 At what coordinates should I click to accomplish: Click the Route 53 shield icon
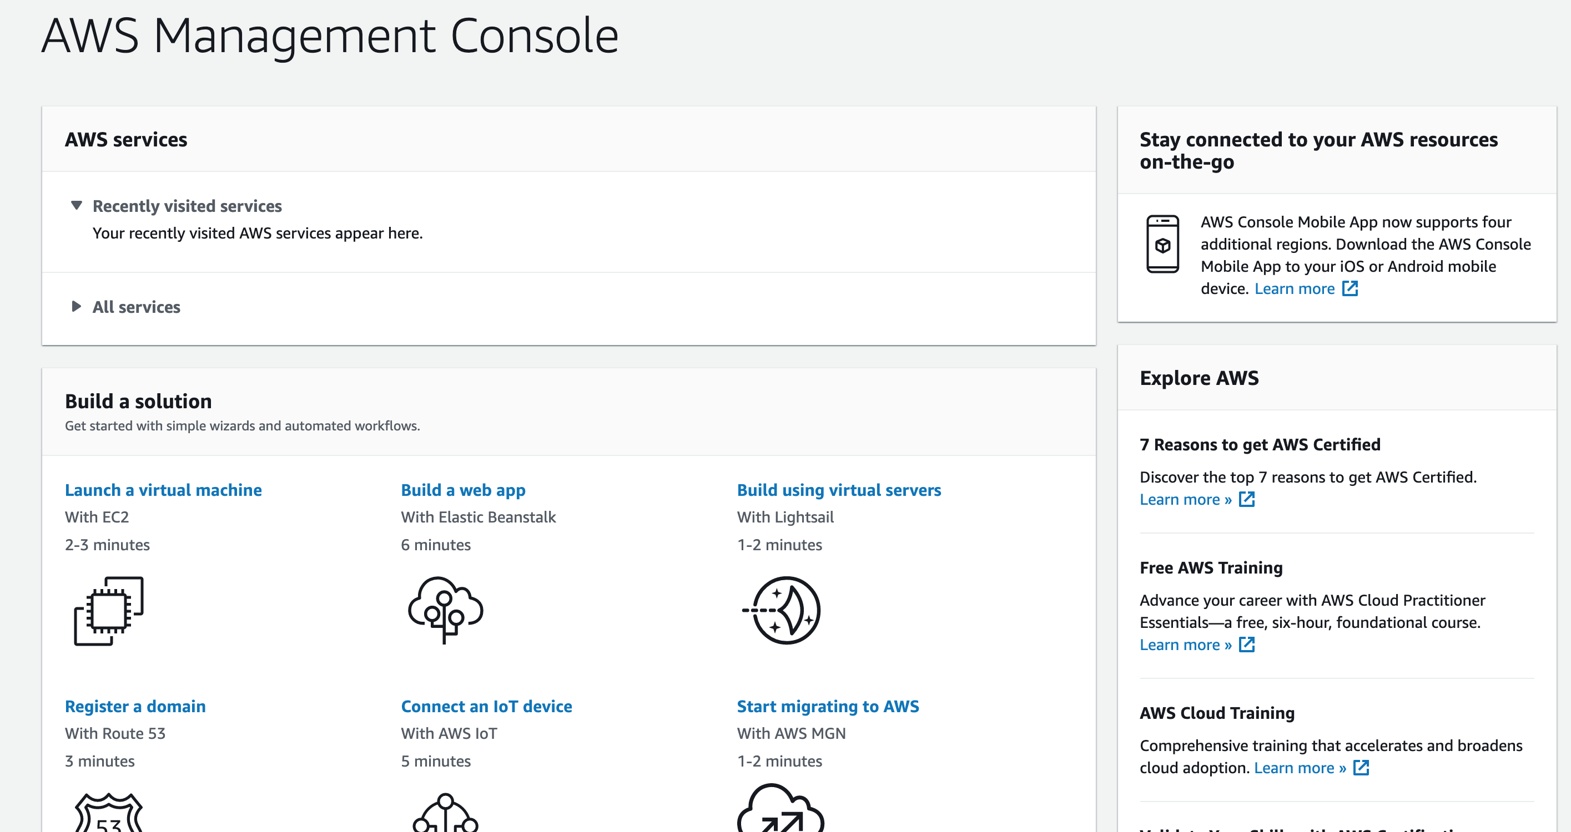point(109,813)
